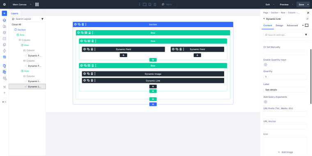Click Close All in the Layers panel
This screenshot has width=312, height=156.
(x=16, y=25)
